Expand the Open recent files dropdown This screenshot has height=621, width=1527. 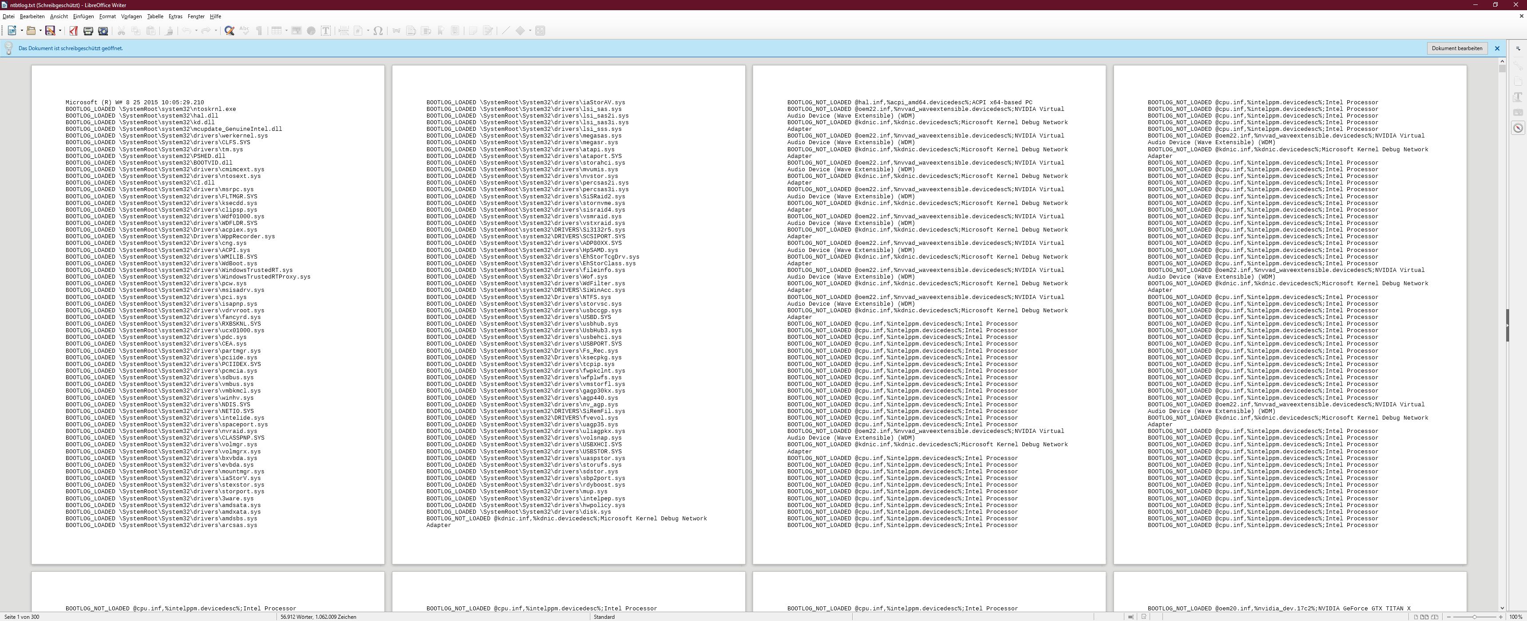40,31
